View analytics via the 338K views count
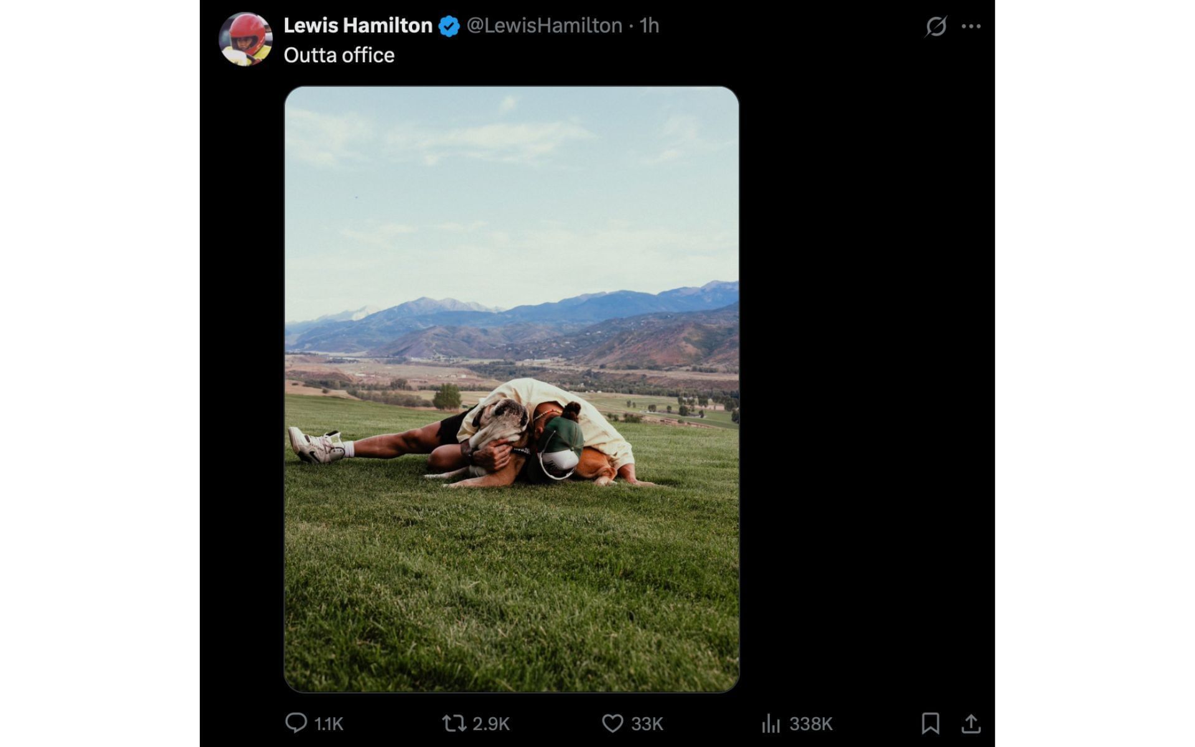 coord(810,724)
